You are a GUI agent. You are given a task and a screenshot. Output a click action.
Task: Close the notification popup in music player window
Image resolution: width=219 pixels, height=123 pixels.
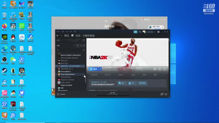click(x=162, y=27)
